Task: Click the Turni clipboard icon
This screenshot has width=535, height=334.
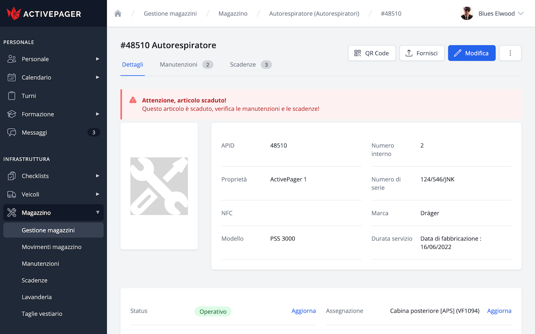Action: coord(12,96)
